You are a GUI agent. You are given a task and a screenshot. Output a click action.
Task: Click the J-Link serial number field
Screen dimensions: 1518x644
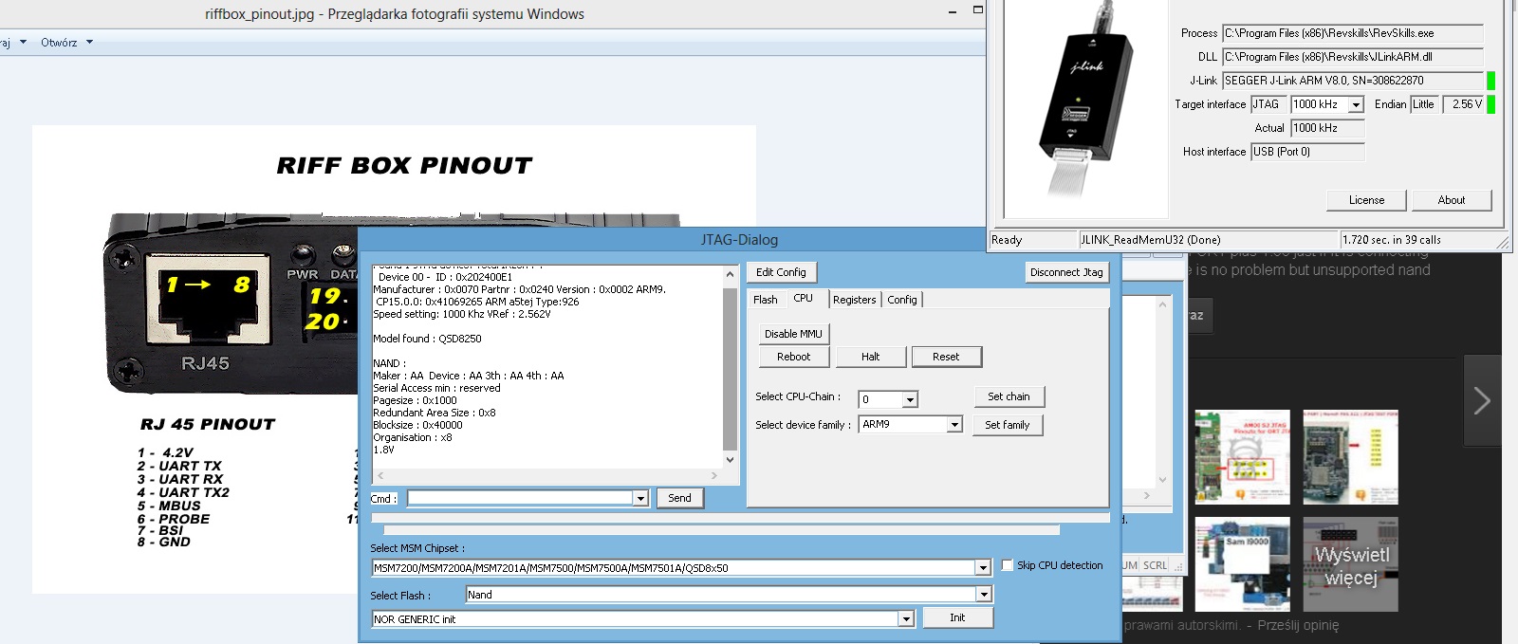pyautogui.click(x=1352, y=81)
